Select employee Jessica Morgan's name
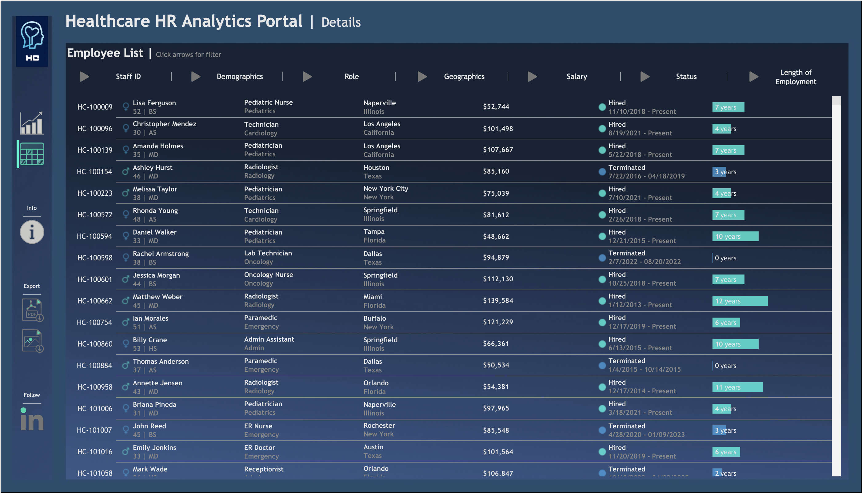This screenshot has width=862, height=493. [156, 275]
